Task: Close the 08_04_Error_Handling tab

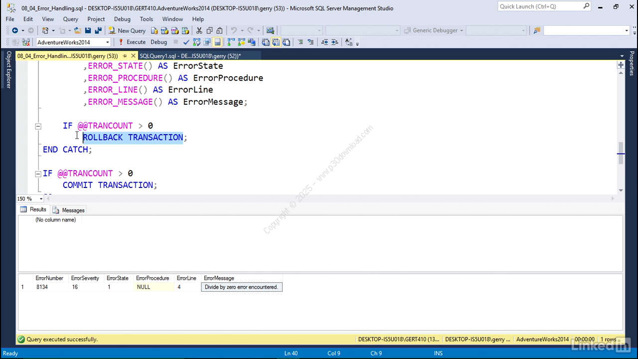Action: [133, 56]
